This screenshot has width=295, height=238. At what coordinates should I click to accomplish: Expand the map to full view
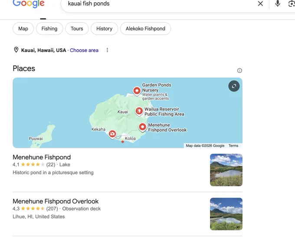(234, 86)
